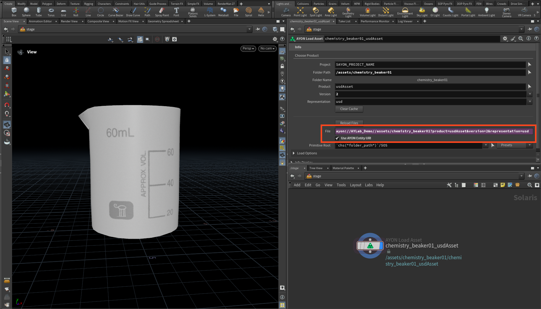Toggle the padlock in the viewport display toolbar

click(282, 66)
